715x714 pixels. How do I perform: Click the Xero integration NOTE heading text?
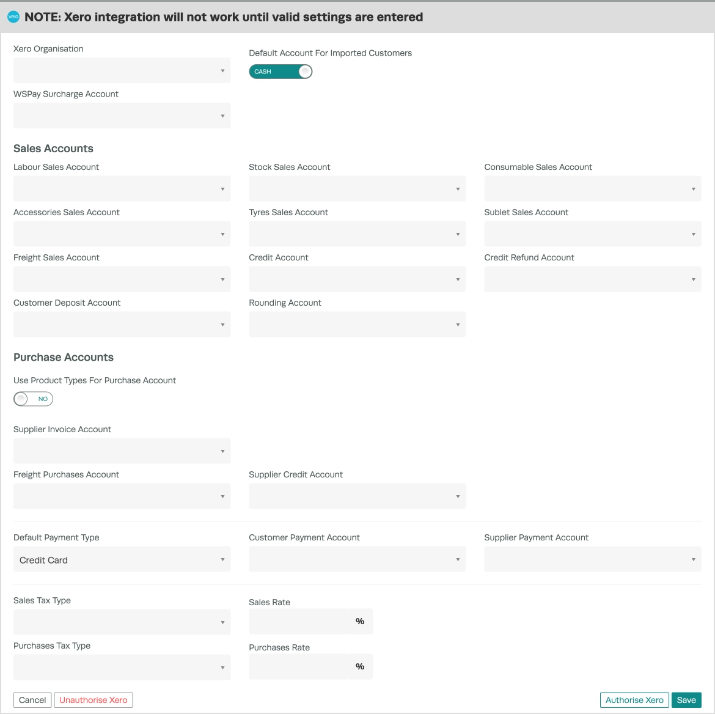coord(224,17)
